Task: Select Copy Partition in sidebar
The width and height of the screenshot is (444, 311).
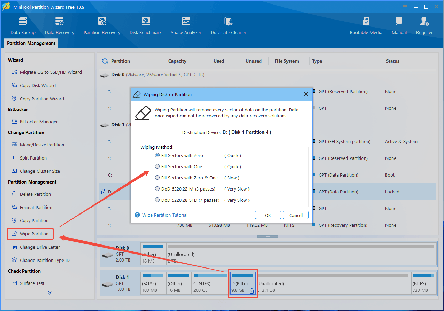Action: 30,220
